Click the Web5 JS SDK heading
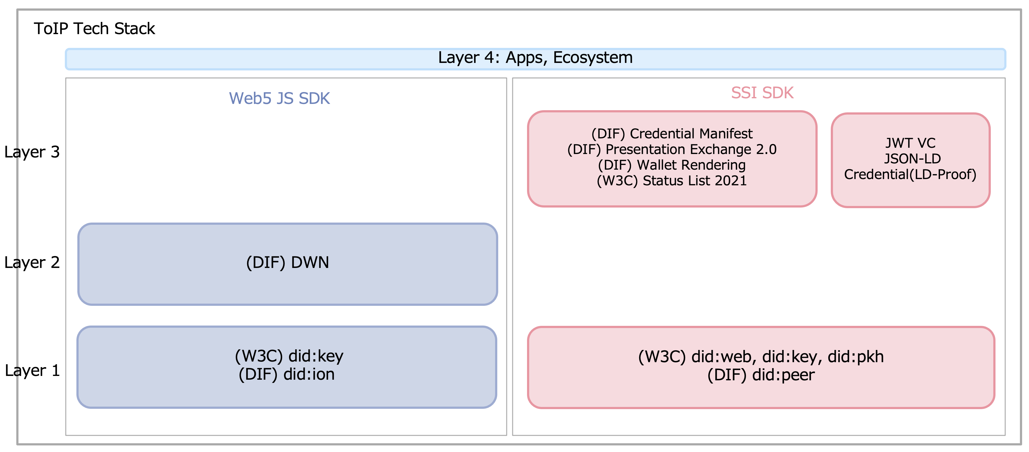This screenshot has height=452, width=1029. pos(279,98)
